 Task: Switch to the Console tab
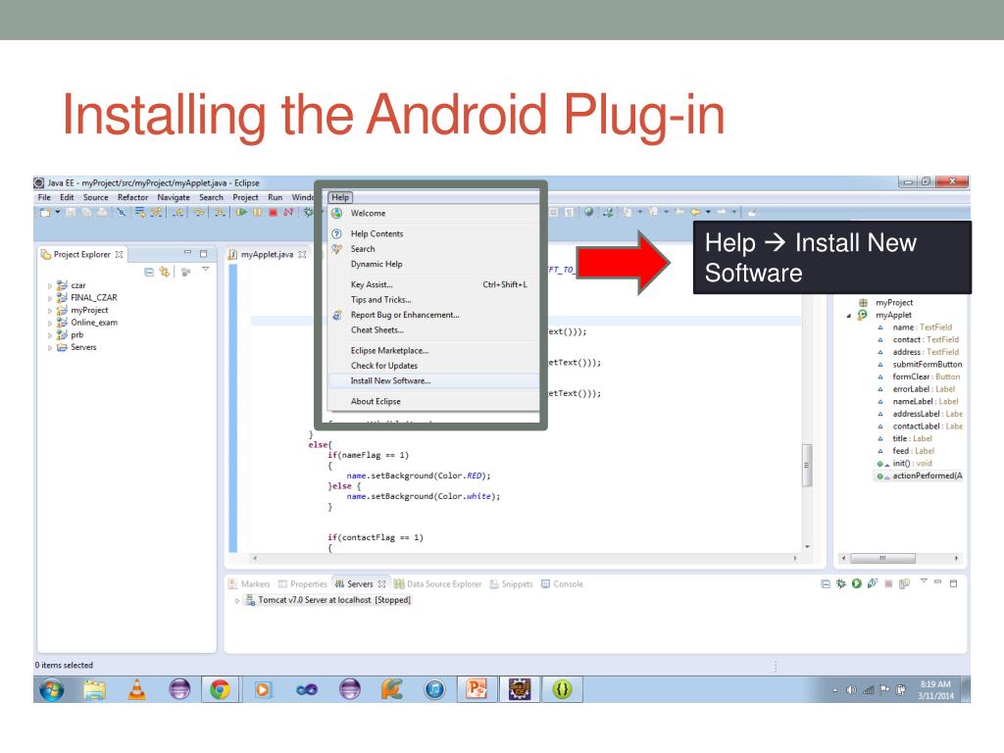[x=562, y=584]
